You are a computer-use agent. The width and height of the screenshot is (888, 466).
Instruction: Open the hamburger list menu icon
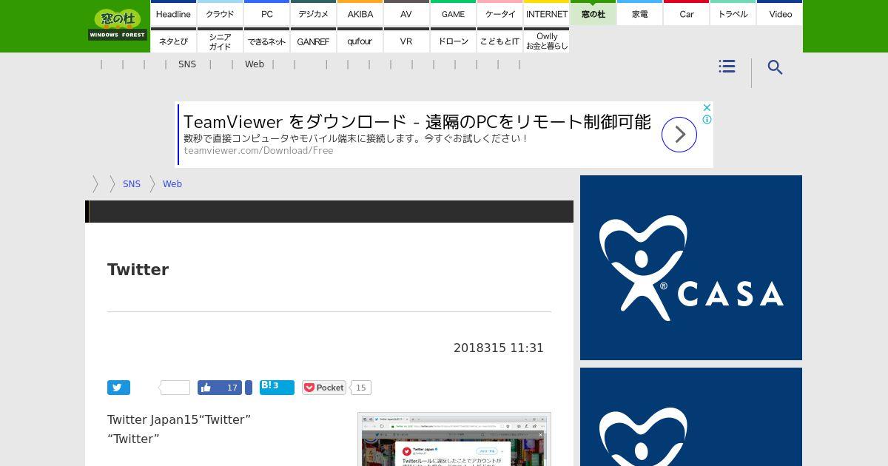pyautogui.click(x=727, y=67)
